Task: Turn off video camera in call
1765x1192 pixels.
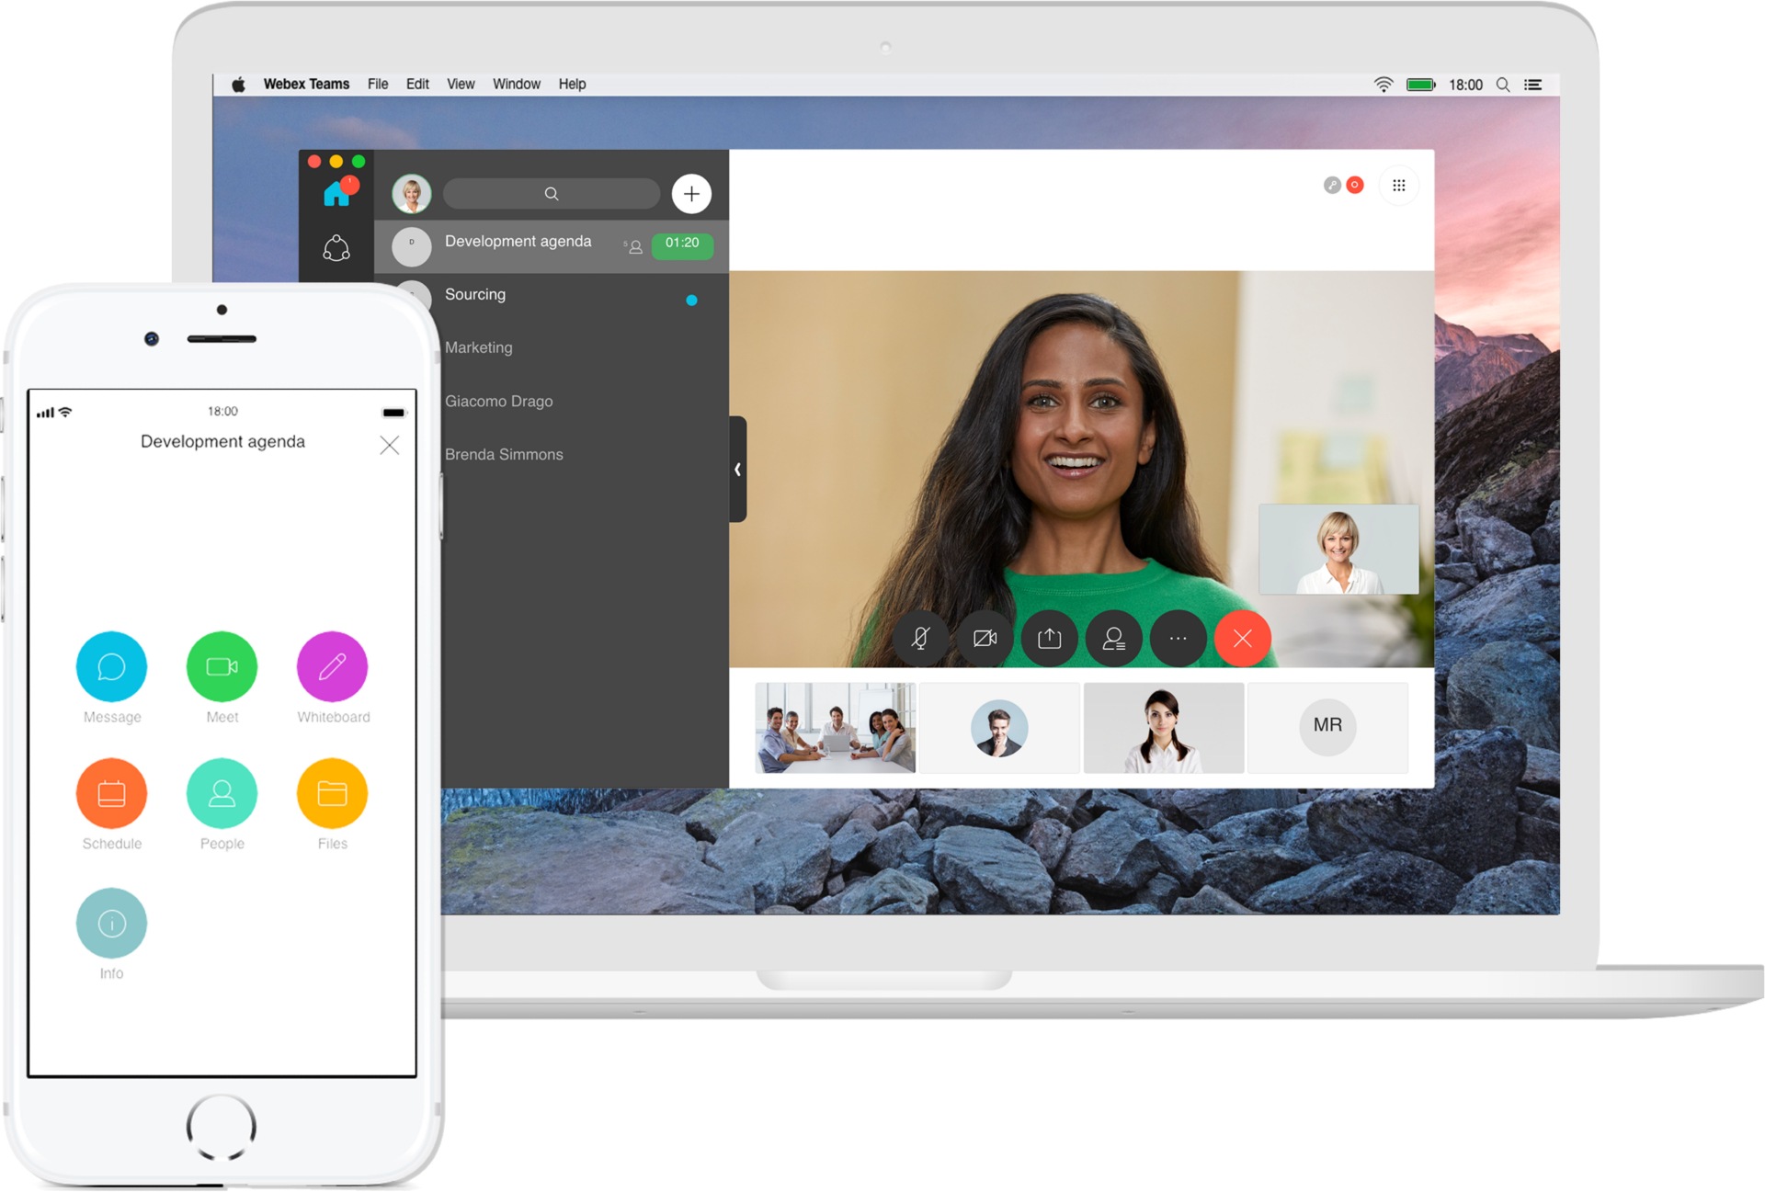Action: coord(985,638)
